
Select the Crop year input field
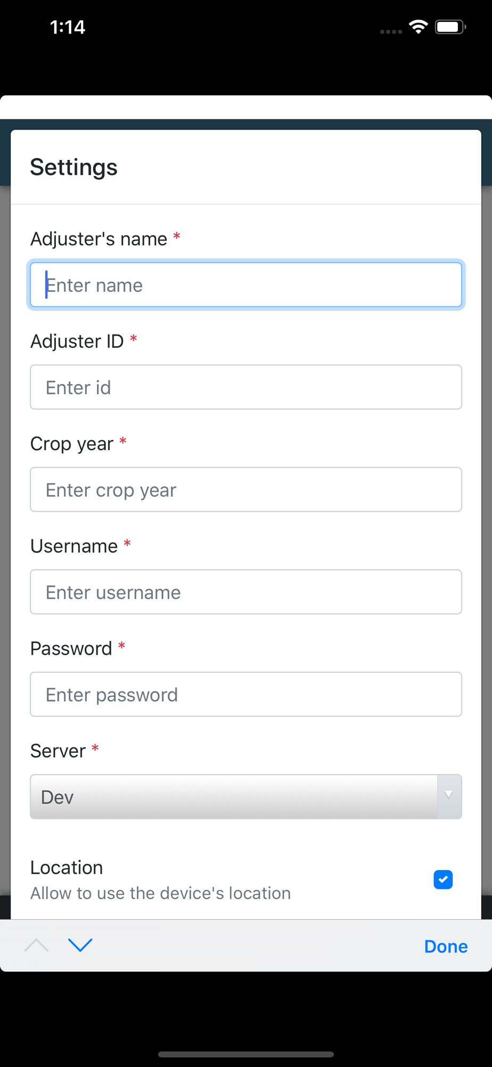[246, 490]
